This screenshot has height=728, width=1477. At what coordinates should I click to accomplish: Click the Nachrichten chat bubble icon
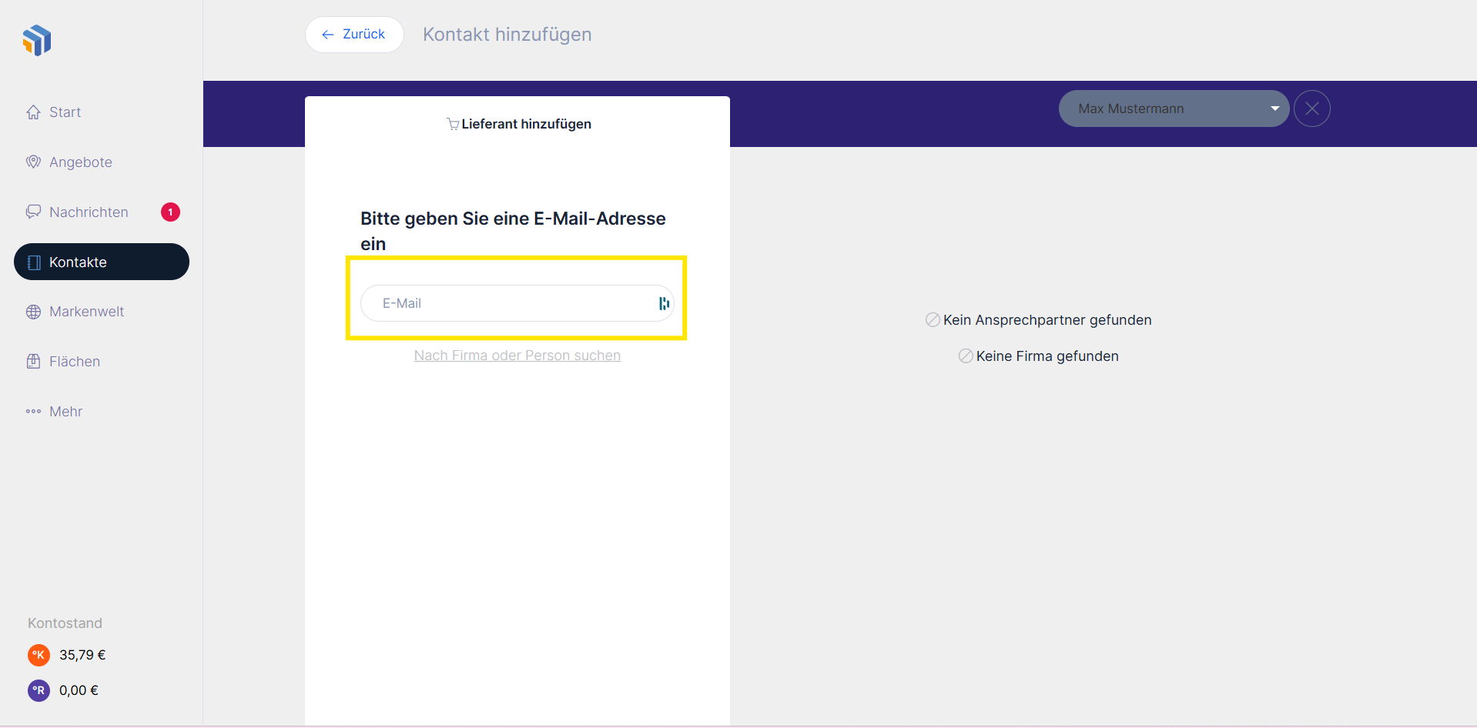click(x=33, y=212)
